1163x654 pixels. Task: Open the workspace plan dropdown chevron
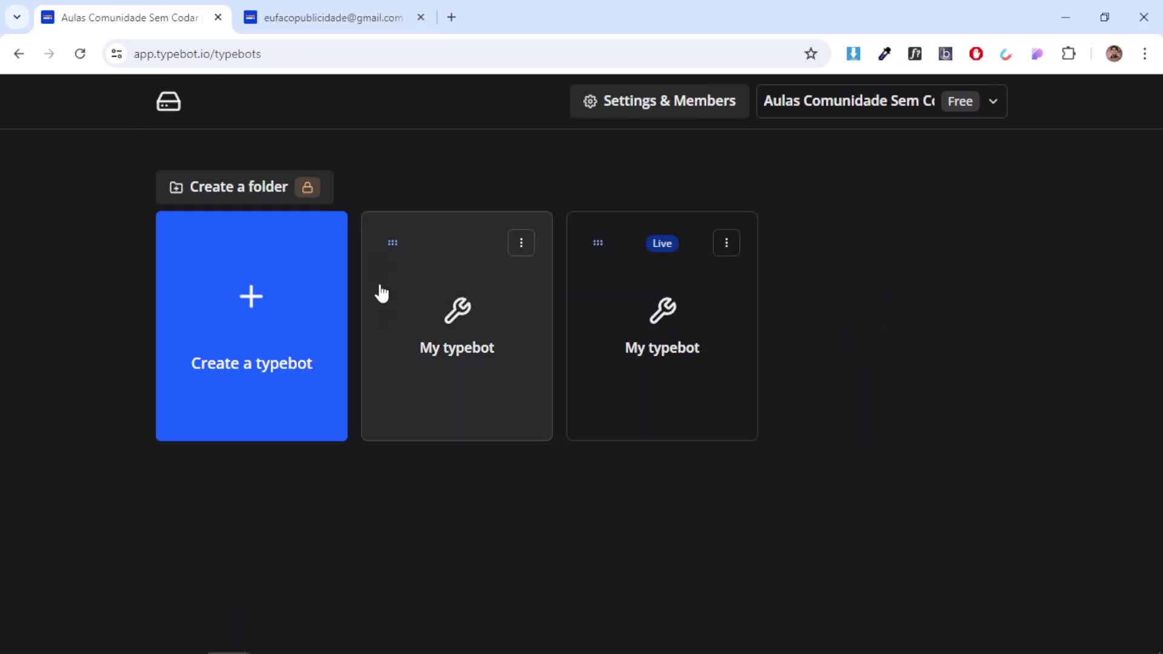tap(993, 101)
